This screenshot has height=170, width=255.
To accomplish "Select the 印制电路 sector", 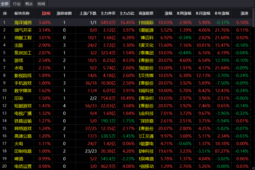I will pos(23,151).
